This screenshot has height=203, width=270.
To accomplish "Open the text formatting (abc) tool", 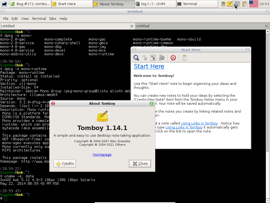I will pos(153,57).
